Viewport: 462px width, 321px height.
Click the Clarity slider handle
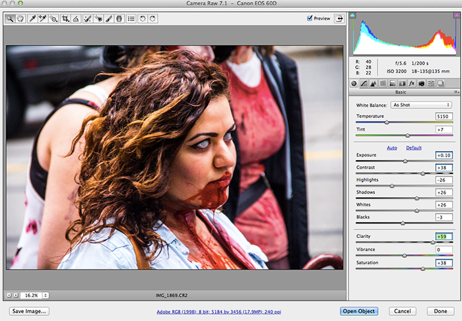pos(434,242)
